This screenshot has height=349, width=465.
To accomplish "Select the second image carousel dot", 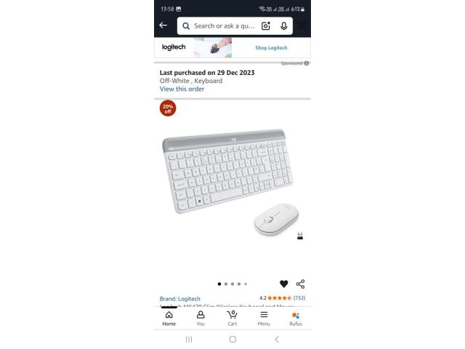I will [226, 284].
